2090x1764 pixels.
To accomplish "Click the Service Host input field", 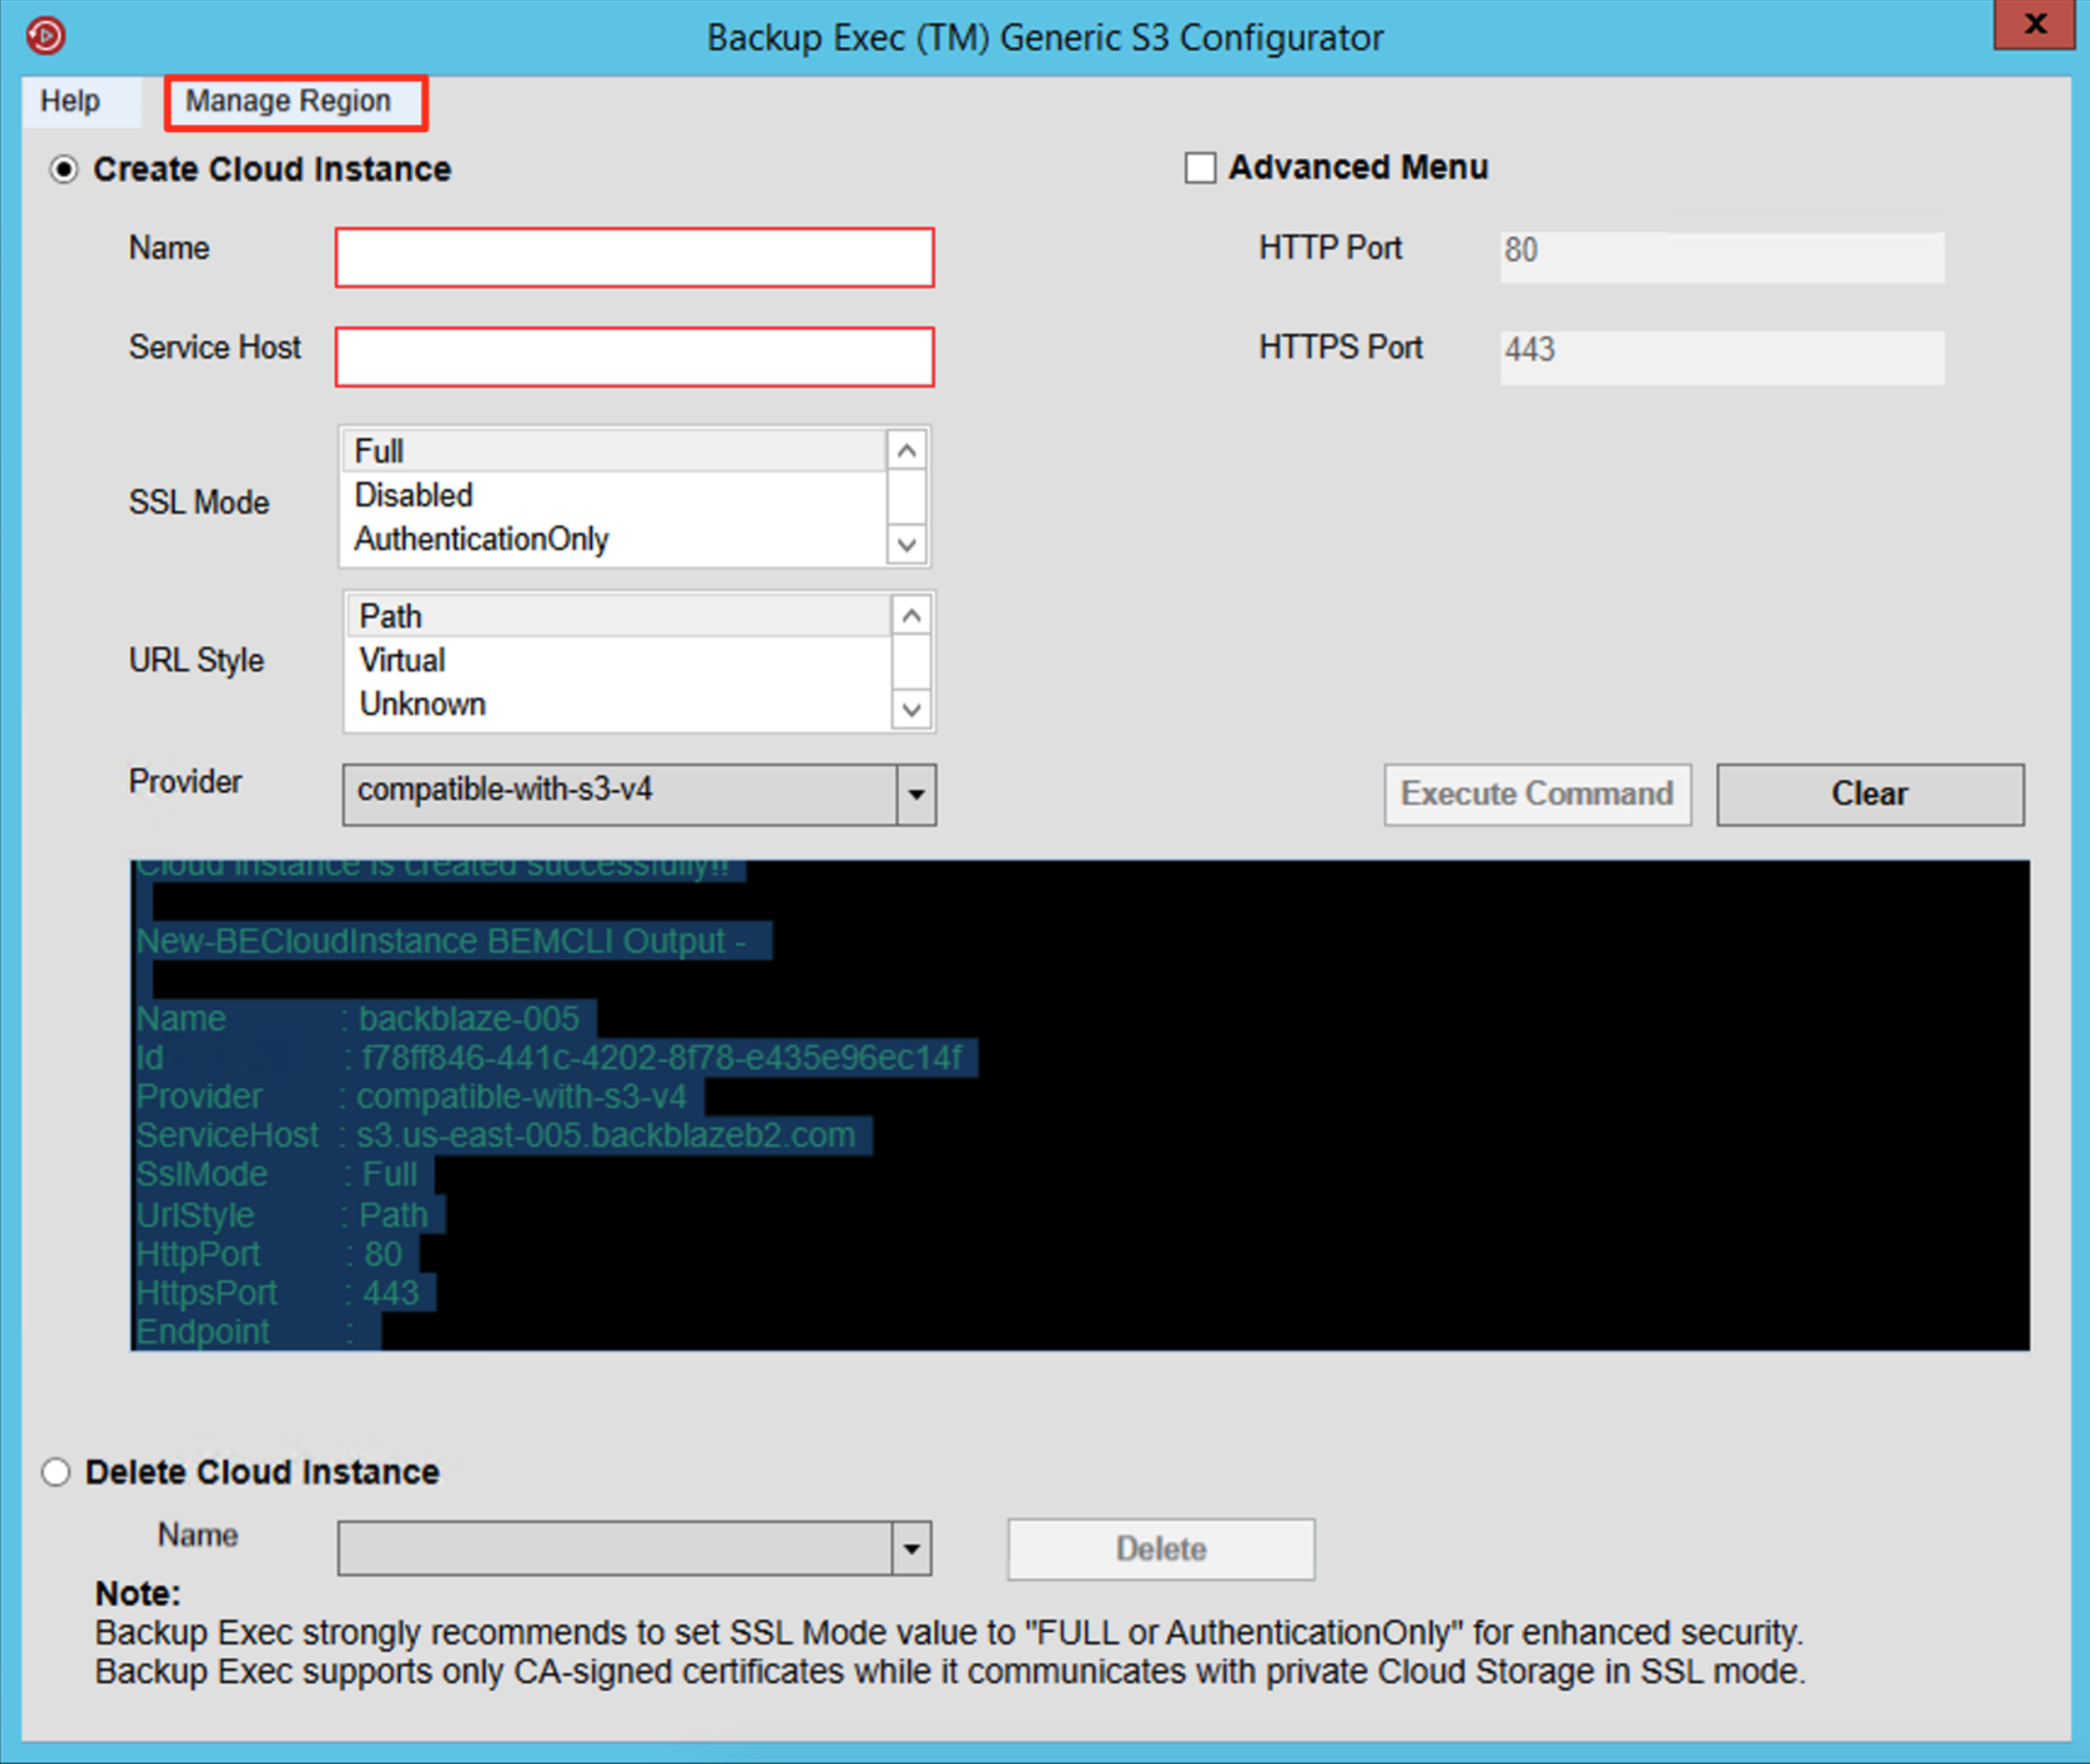I will click(x=634, y=357).
